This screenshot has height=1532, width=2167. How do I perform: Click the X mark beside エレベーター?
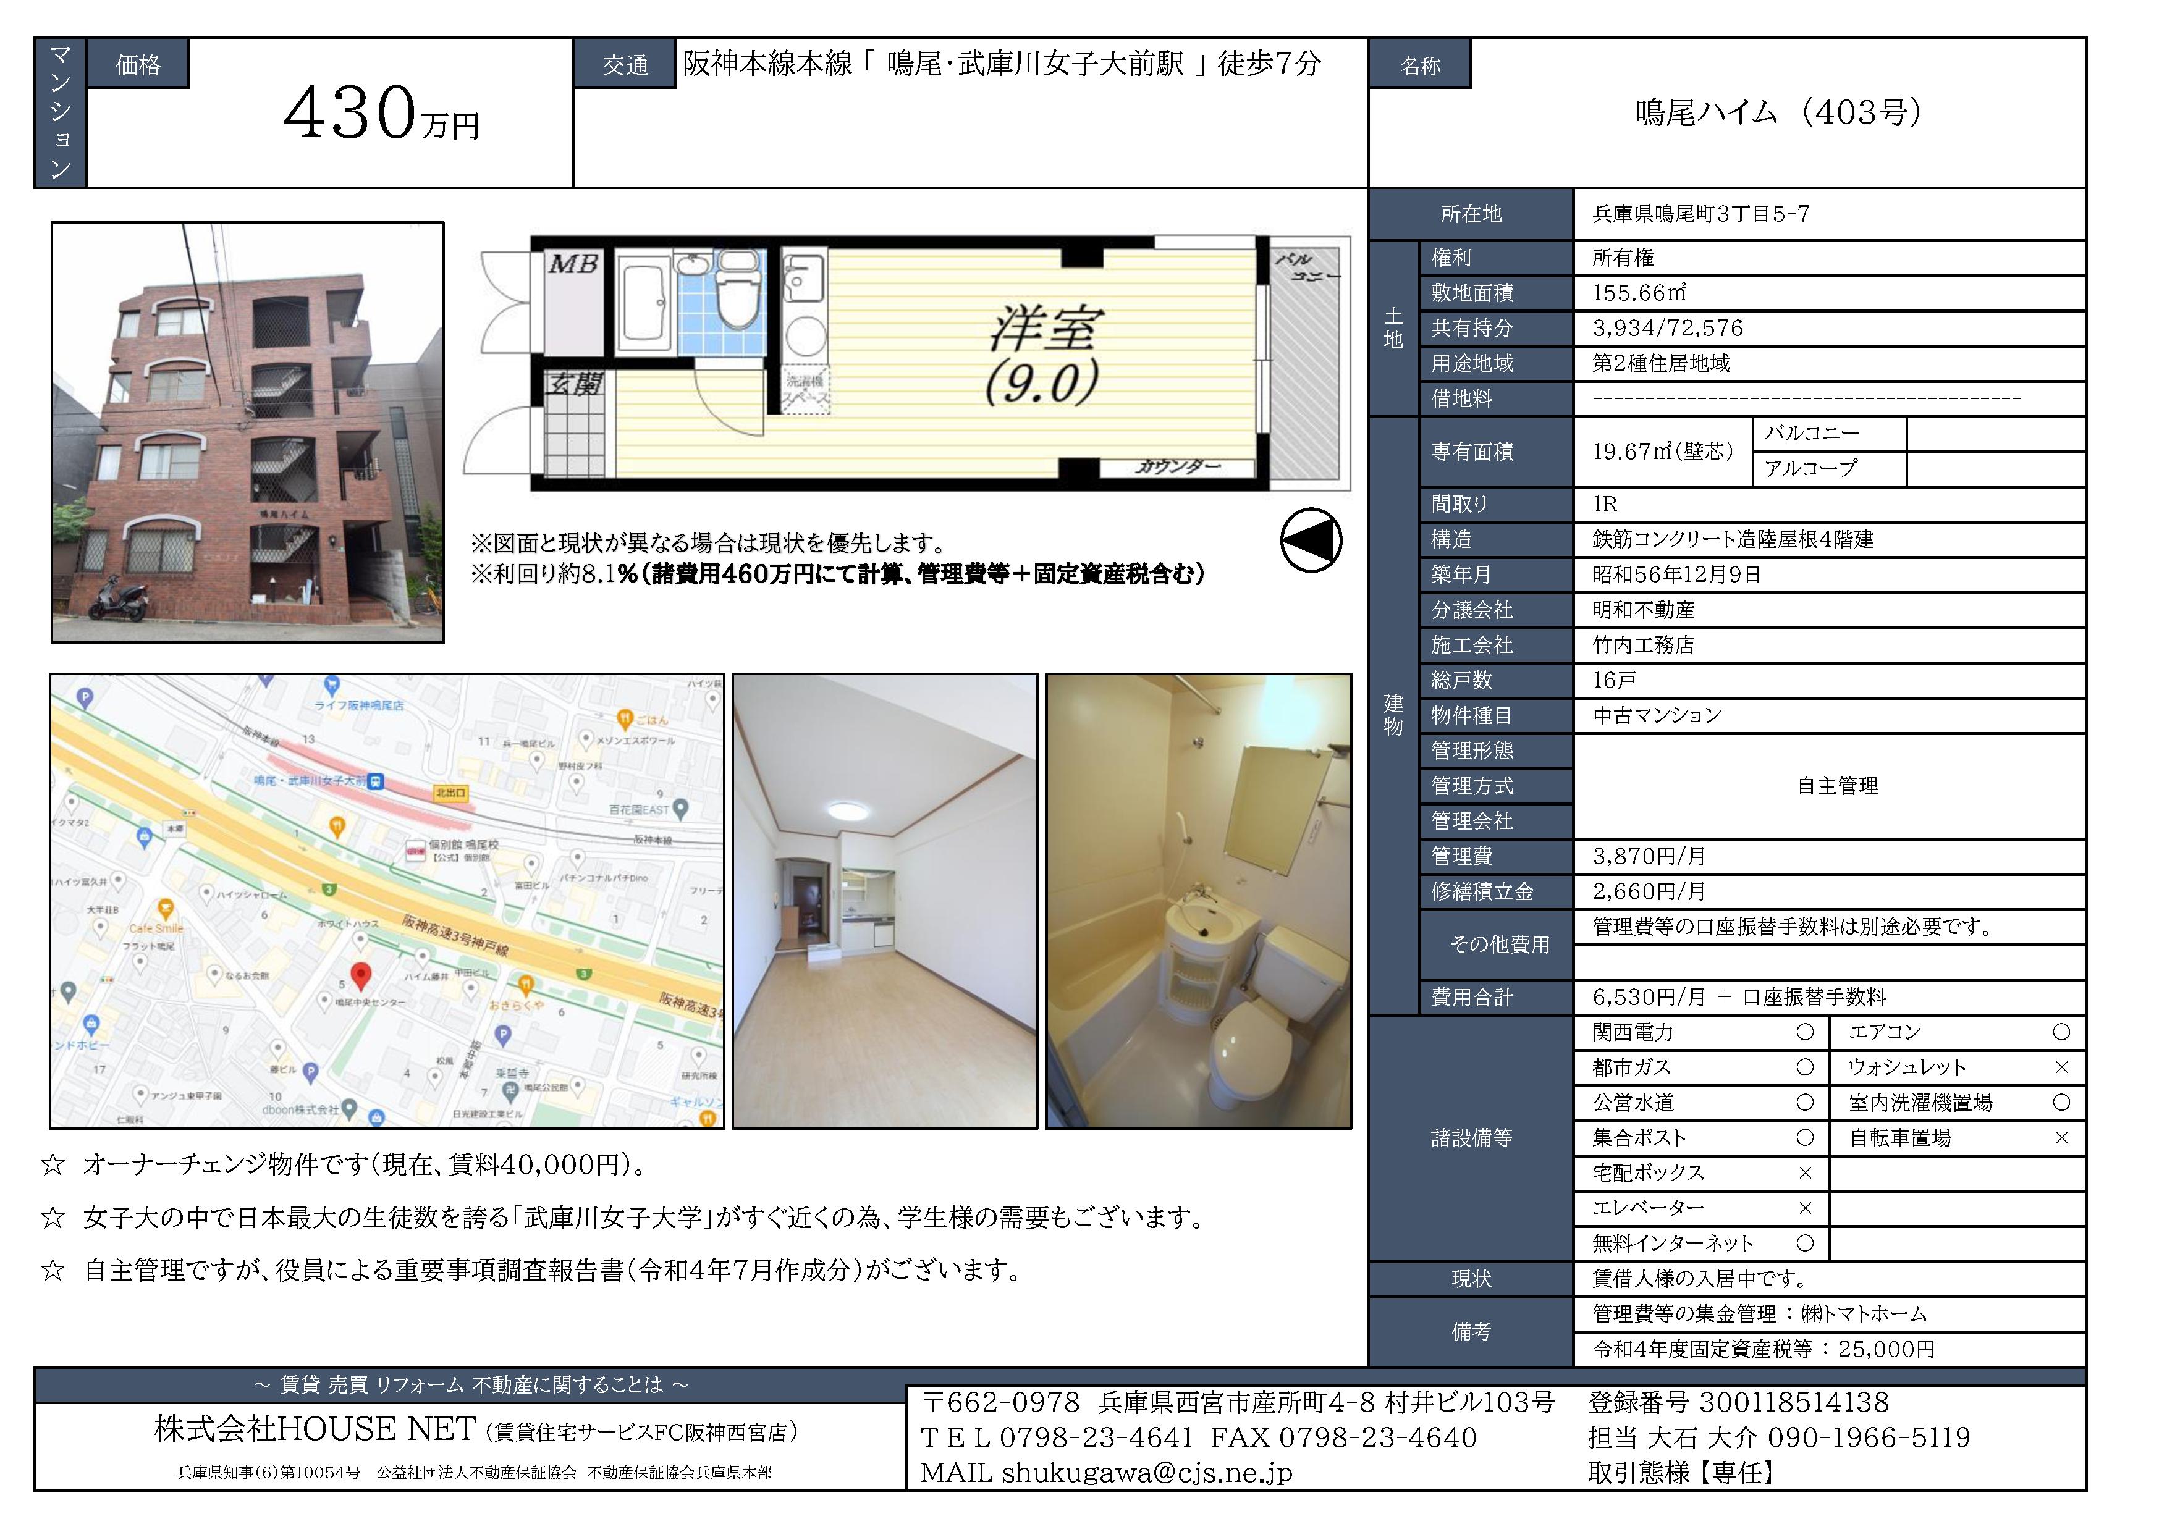pos(1804,1208)
